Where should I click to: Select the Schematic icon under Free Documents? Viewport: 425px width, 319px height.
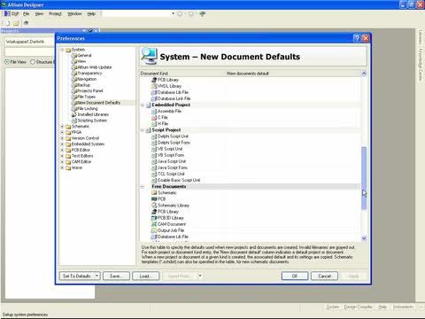[x=154, y=192]
